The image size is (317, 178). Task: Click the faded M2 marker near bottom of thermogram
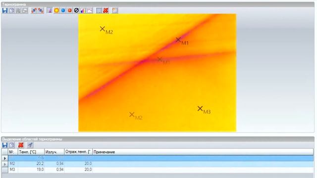click(x=132, y=115)
